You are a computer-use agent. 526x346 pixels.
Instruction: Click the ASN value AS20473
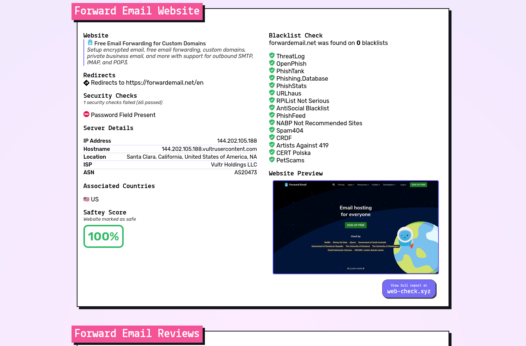(245, 172)
